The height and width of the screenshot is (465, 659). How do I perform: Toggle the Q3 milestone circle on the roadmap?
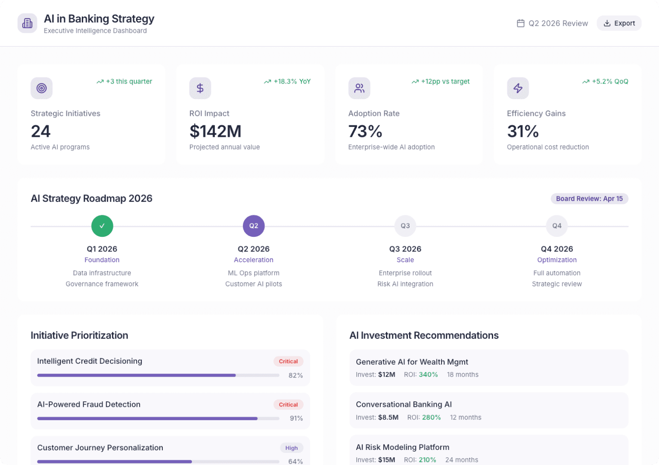pyautogui.click(x=405, y=226)
